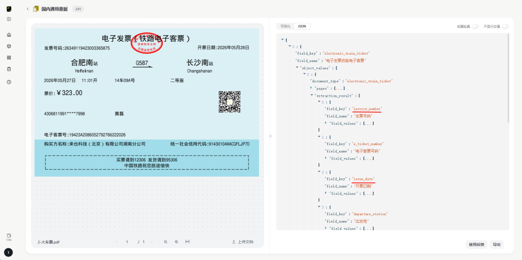Click the 使用反馈 button
This screenshot has height=260, width=522.
(477, 245)
